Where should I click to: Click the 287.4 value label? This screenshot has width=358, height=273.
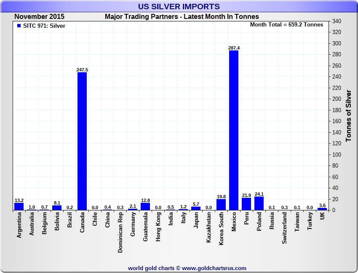click(234, 48)
